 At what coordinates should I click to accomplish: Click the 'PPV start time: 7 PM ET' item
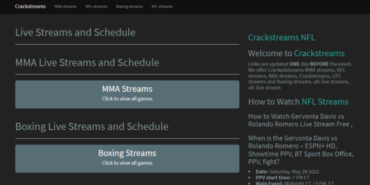(x=283, y=178)
